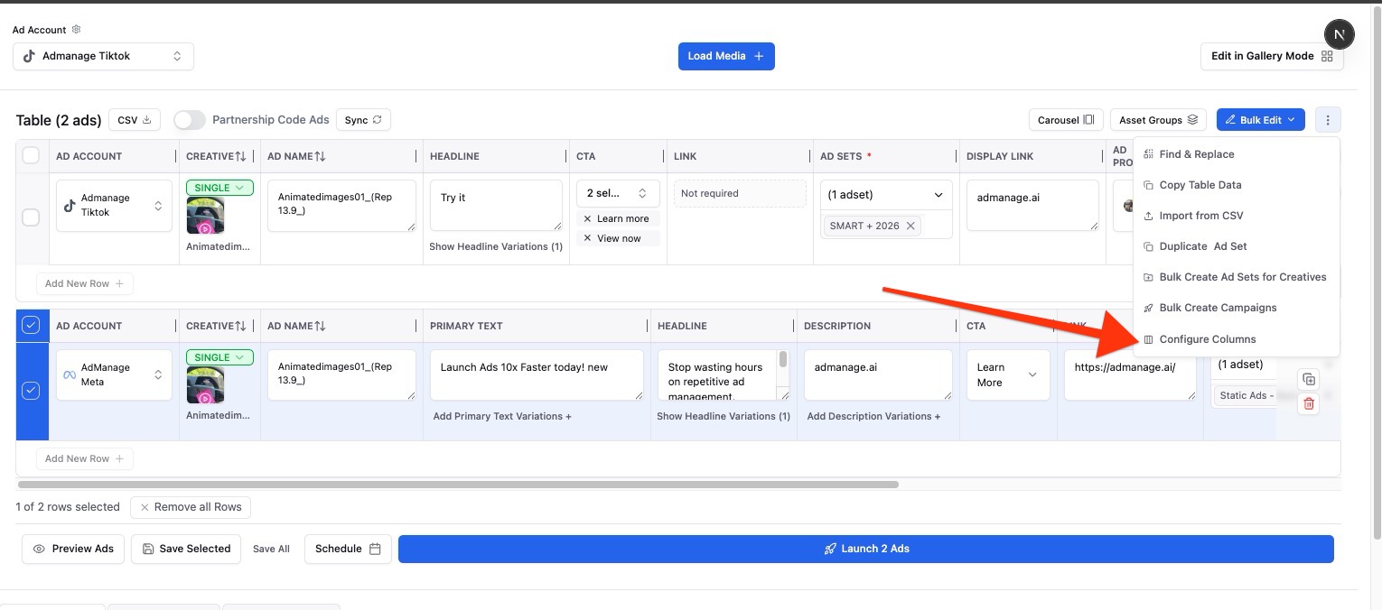
Task: Open the Bulk Edit dropdown
Action: (x=1260, y=120)
